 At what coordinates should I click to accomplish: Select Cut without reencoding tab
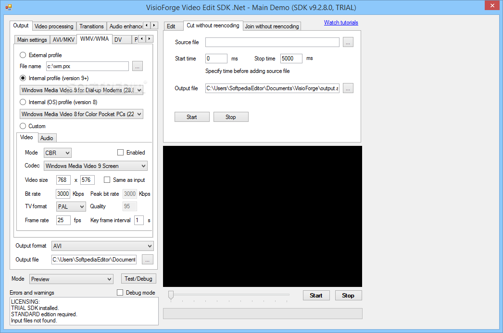(x=213, y=25)
